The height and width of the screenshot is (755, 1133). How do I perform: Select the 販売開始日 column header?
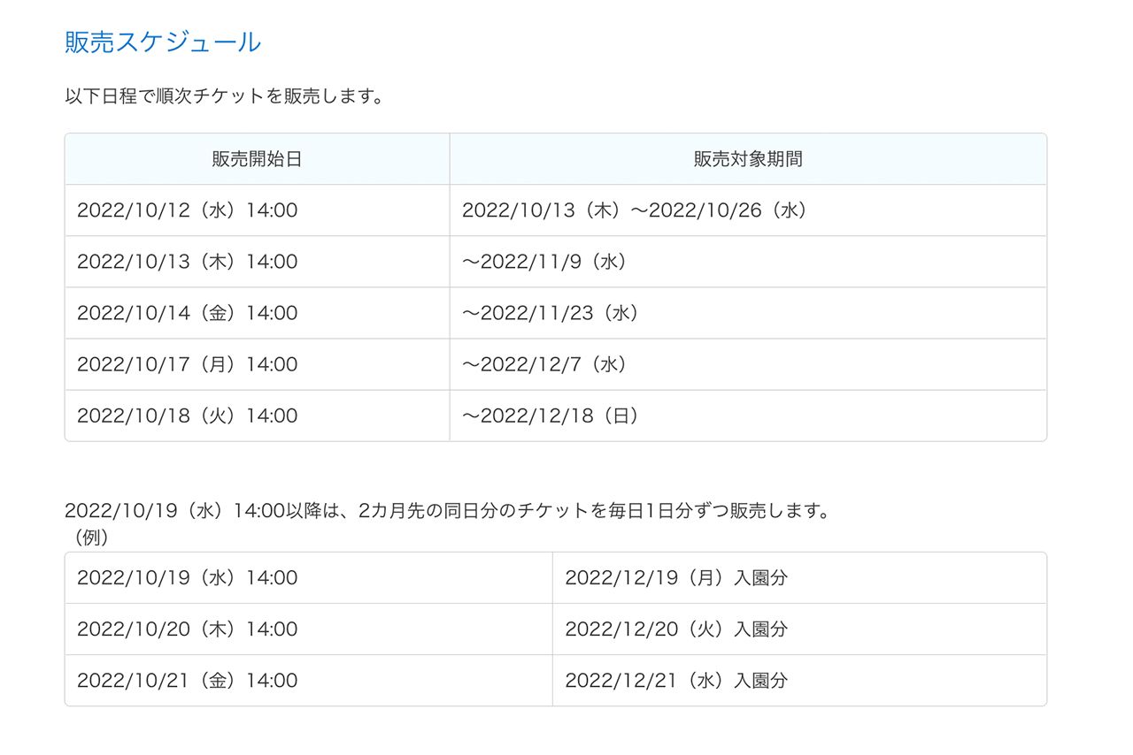click(x=257, y=159)
